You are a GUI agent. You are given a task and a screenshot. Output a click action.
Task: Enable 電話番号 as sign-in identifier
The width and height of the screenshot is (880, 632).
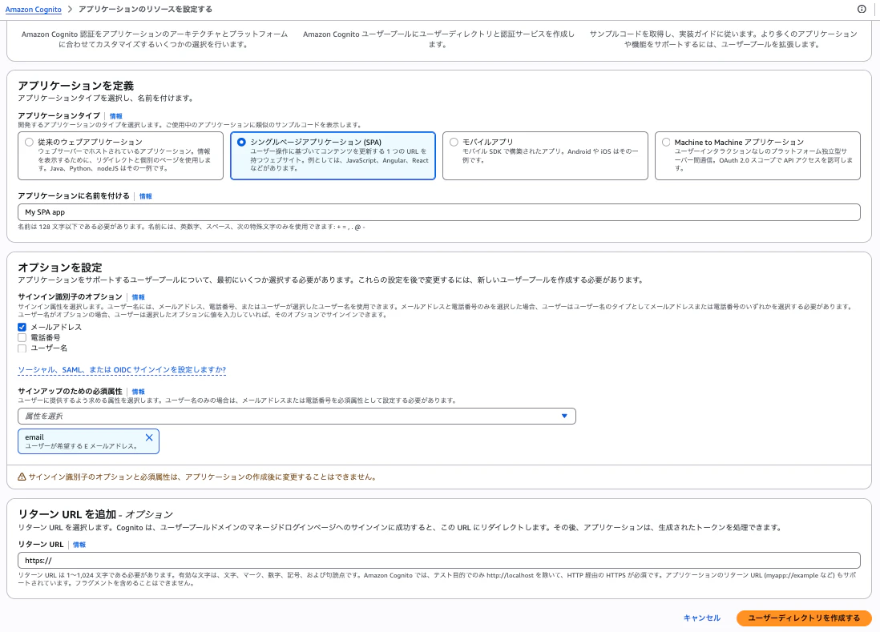tap(22, 337)
